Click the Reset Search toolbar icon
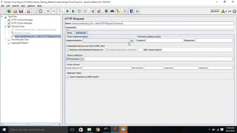This screenshot has width=237, height=133. (118, 11)
